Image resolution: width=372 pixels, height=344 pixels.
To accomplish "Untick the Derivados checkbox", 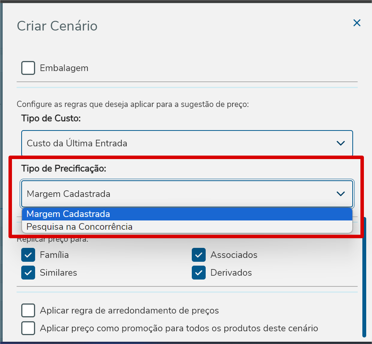I will (x=199, y=273).
